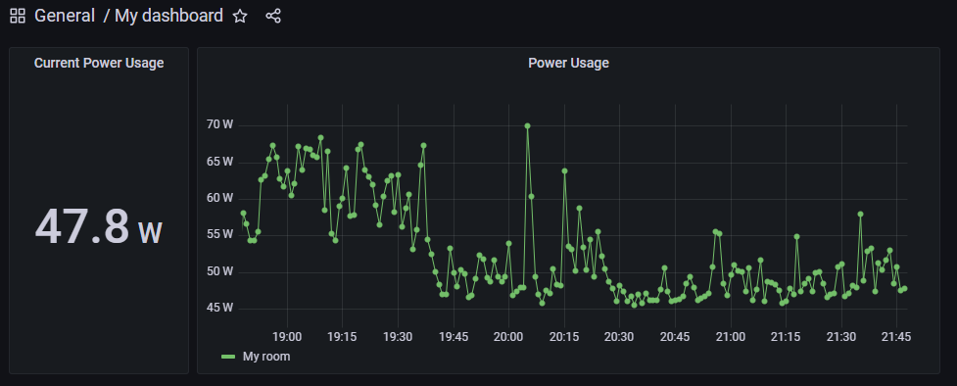Click the 21:15 time axis label
The image size is (957, 386).
(787, 337)
